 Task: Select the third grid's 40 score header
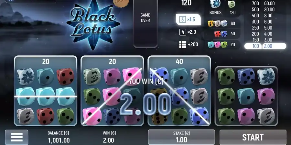point(179,61)
